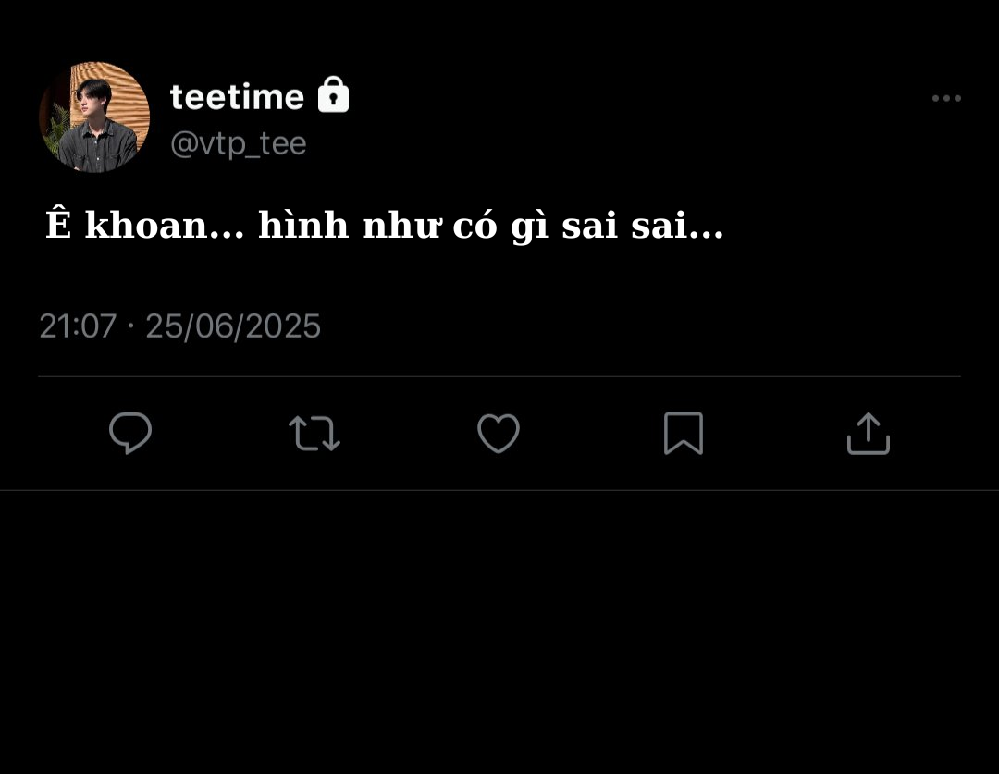Screen dimensions: 999x774
Task: Open the @vtp_tee handle link
Action: click(x=238, y=143)
